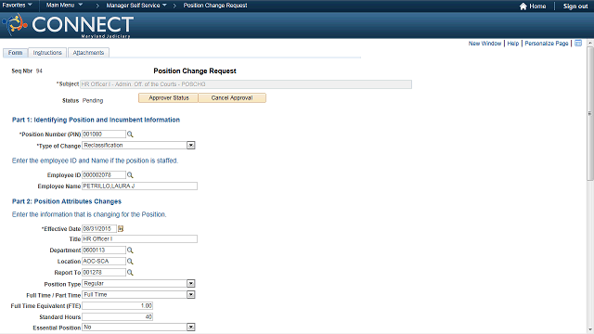Click the Home link text

[537, 6]
